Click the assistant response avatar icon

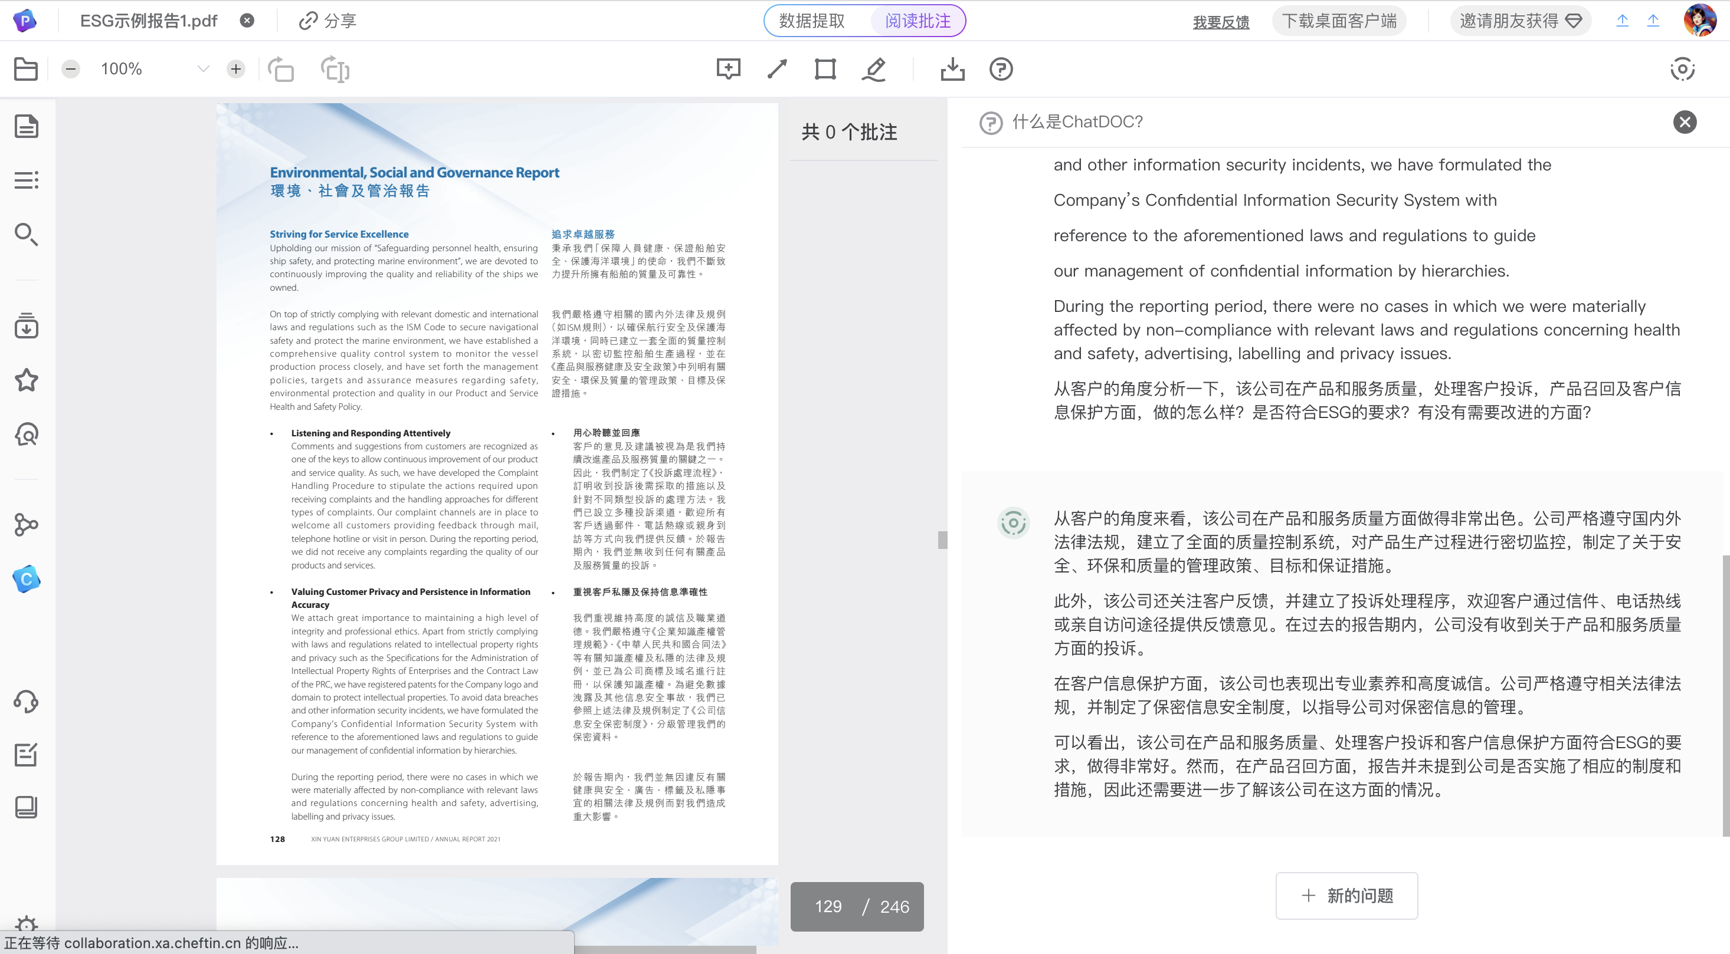1013,522
